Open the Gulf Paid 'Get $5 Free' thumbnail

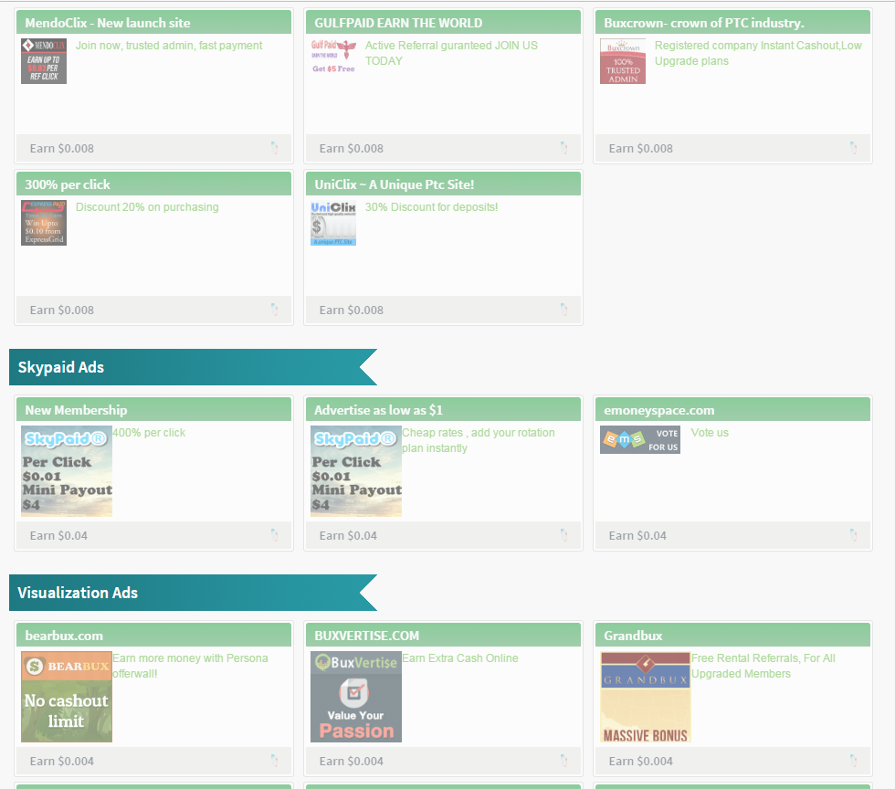(x=333, y=57)
